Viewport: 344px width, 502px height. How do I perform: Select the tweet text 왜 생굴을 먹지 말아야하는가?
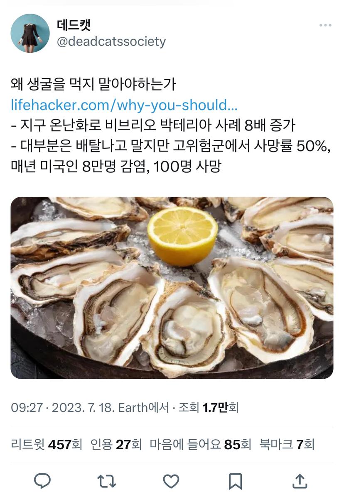coord(93,85)
